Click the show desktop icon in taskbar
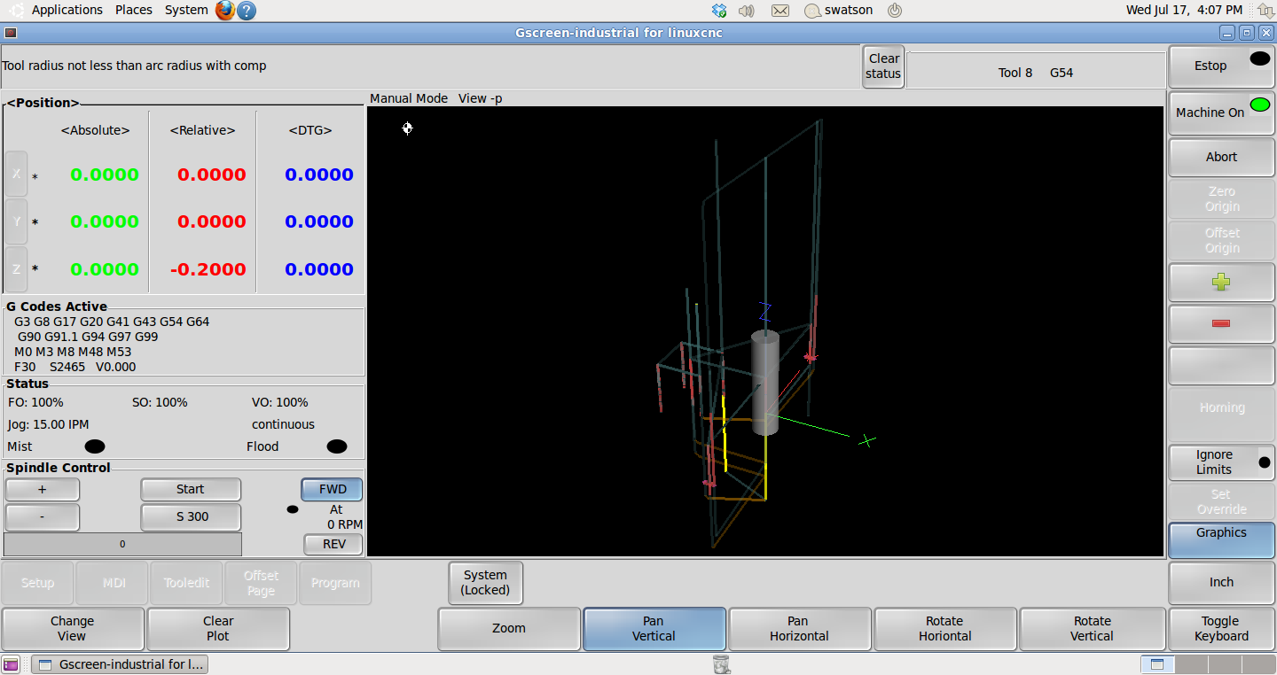This screenshot has height=675, width=1277. pos(11,664)
